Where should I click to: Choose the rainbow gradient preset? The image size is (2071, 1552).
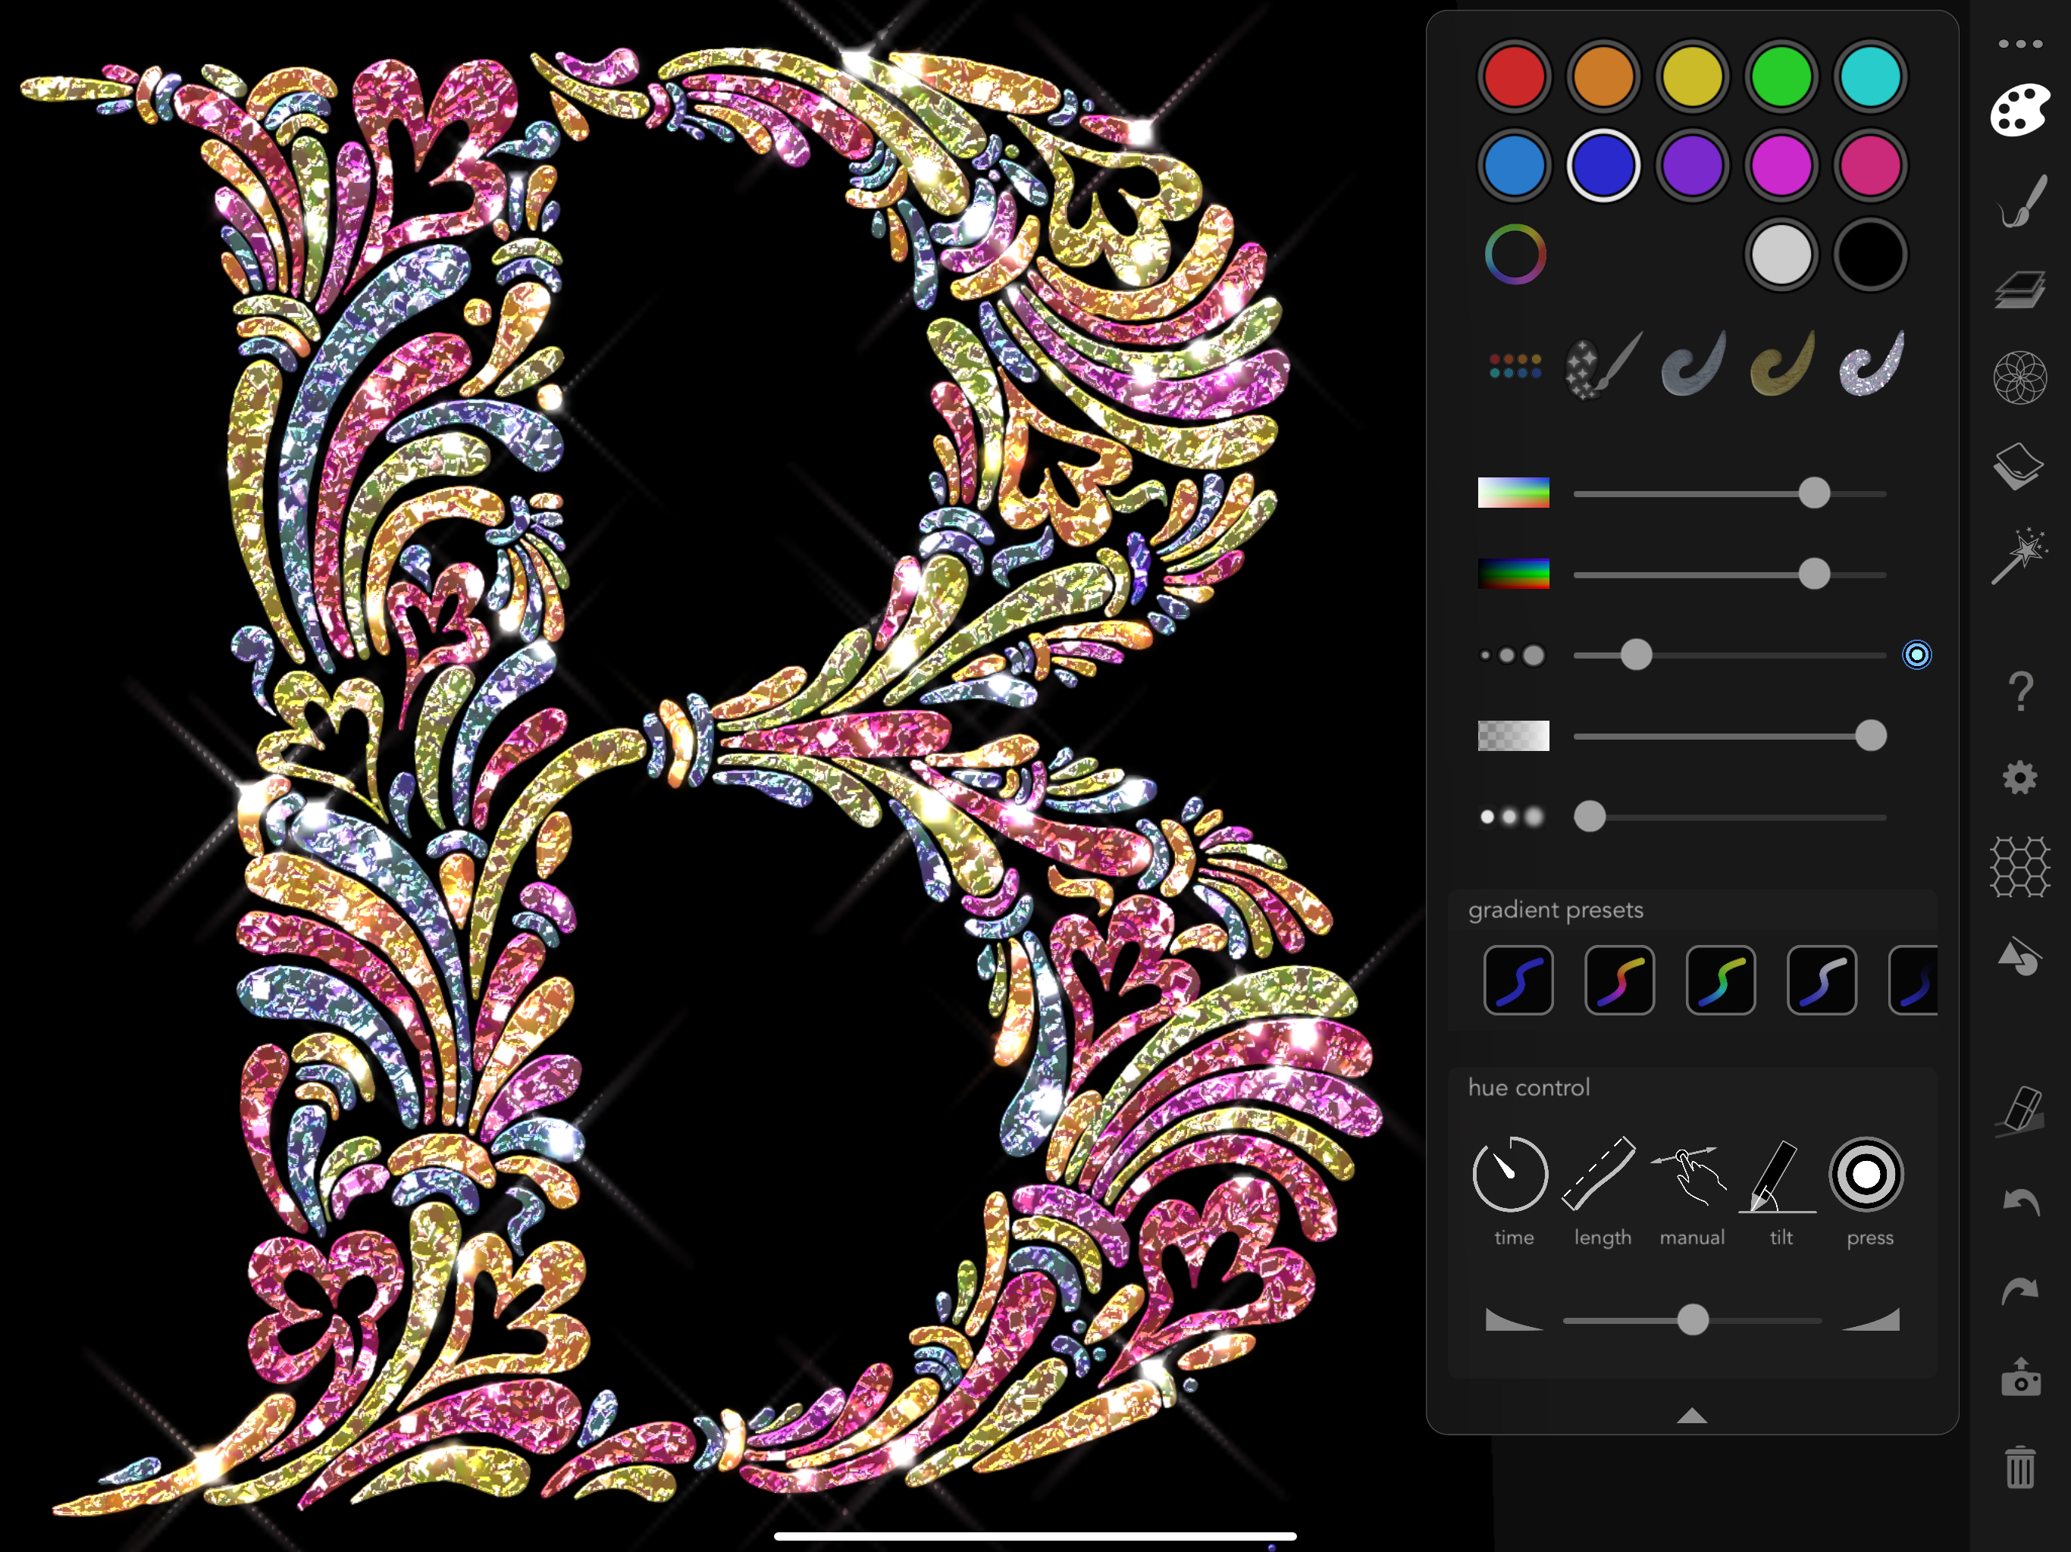click(1618, 980)
